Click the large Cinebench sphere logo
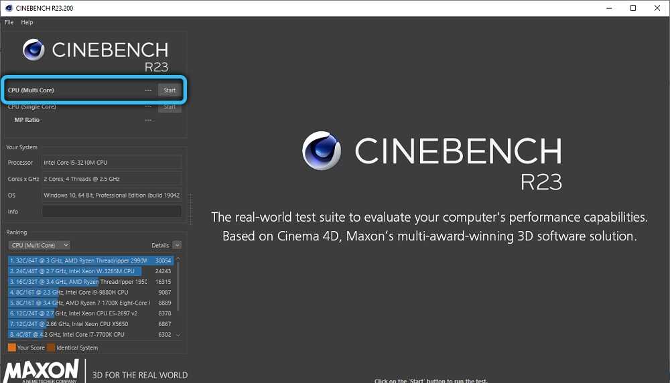 pos(322,151)
